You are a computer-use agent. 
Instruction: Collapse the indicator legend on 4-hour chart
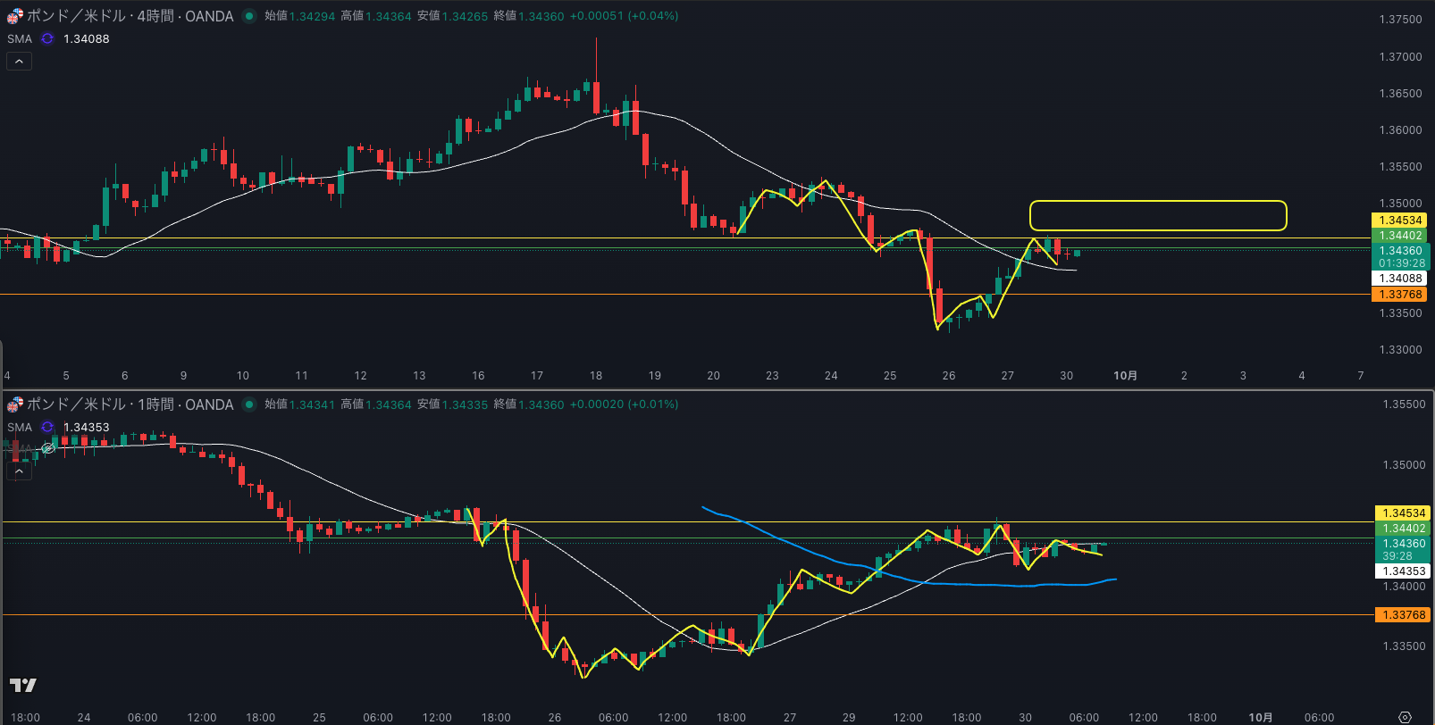point(19,61)
